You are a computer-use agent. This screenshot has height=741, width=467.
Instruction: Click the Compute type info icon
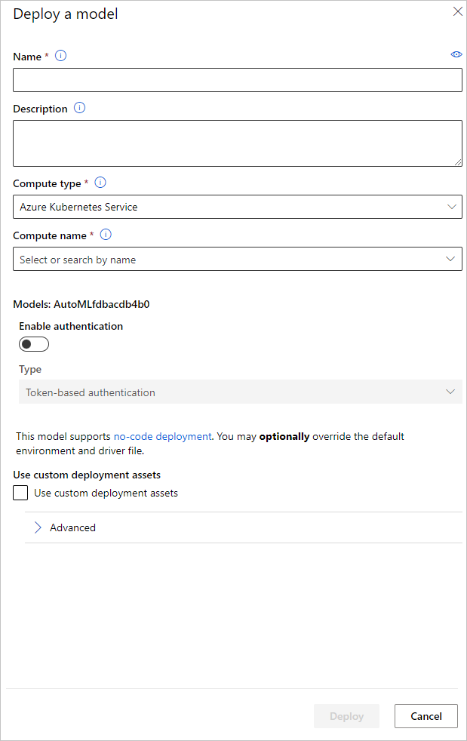100,183
